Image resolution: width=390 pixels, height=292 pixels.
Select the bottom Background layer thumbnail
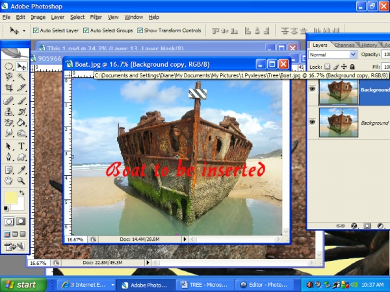click(x=339, y=123)
